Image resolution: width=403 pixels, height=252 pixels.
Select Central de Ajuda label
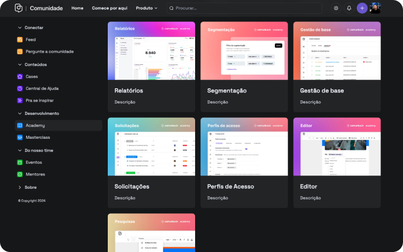click(42, 89)
